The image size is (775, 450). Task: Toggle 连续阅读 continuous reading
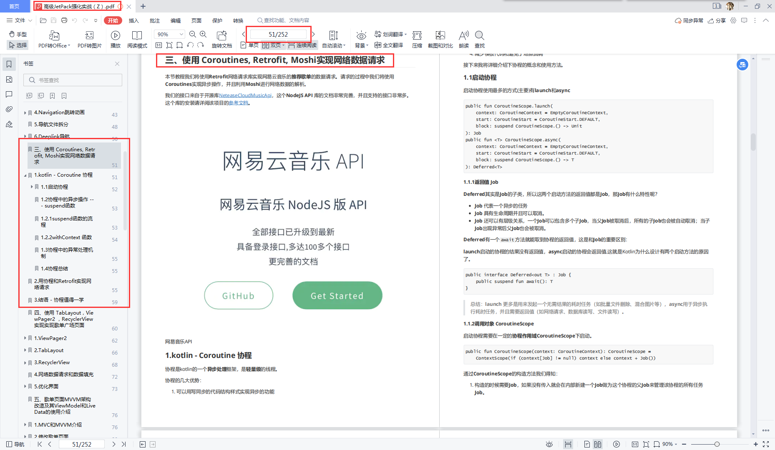302,45
